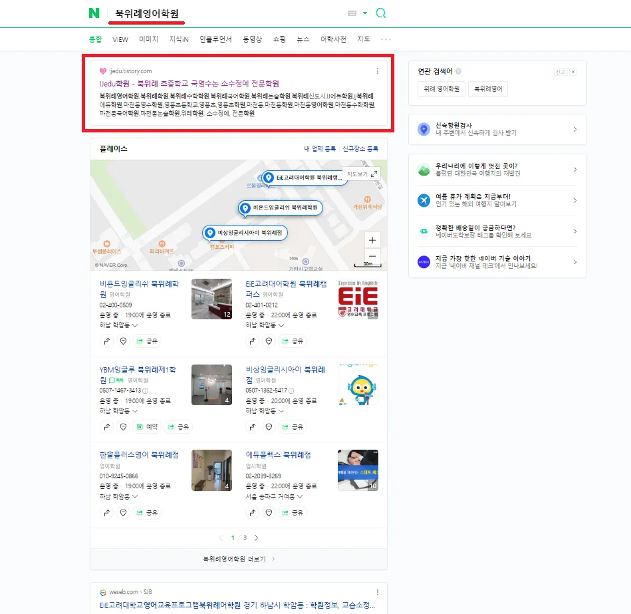Open 신속항원검사 card
The width and height of the screenshot is (631, 614).
point(497,129)
